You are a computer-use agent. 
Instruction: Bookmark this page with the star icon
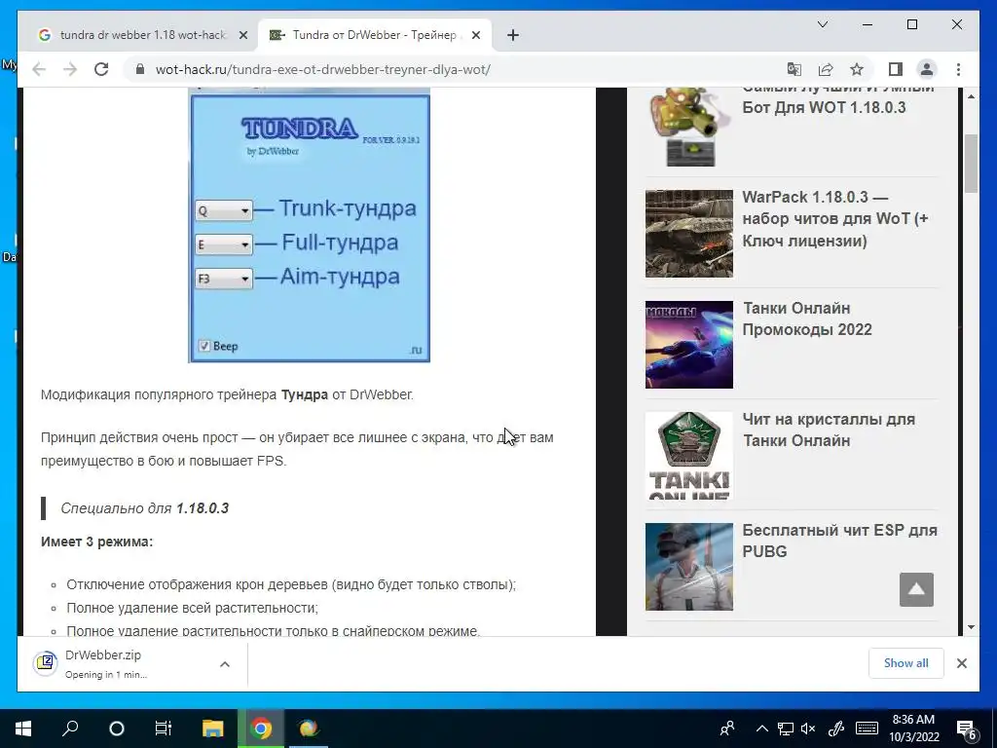click(x=857, y=69)
